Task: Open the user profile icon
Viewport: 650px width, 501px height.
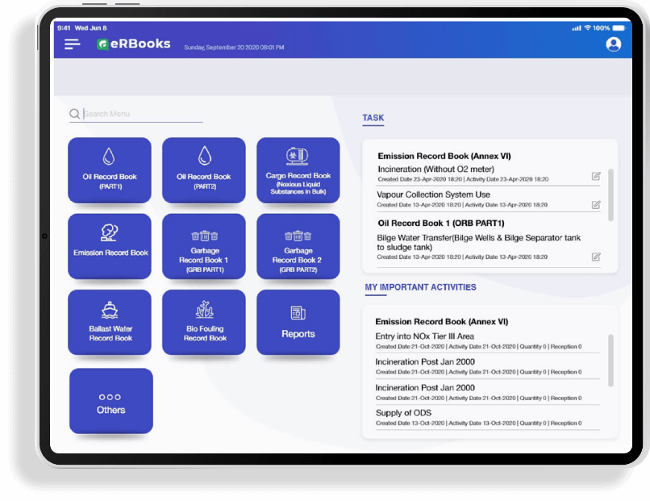Action: point(613,44)
